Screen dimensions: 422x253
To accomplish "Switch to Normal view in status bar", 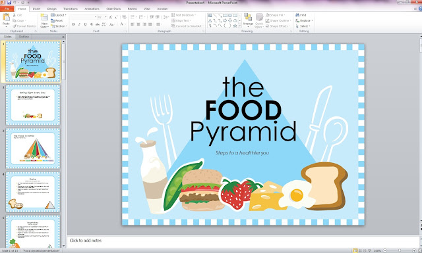I will coord(355,250).
